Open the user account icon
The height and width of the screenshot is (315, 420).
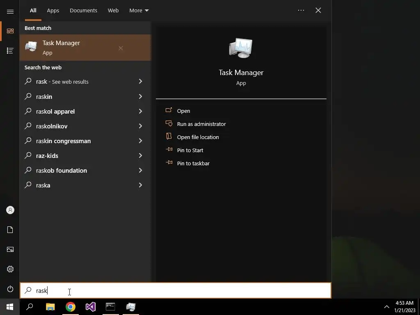[x=10, y=210]
